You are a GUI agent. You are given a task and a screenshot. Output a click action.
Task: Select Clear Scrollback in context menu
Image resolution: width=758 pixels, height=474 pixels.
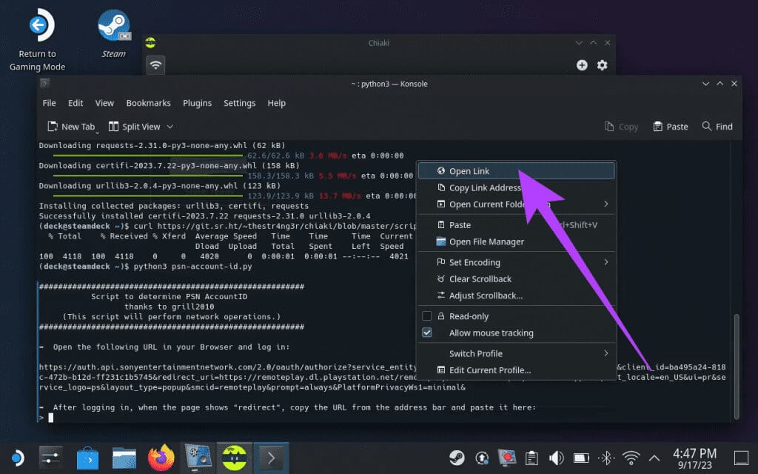pyautogui.click(x=516, y=279)
